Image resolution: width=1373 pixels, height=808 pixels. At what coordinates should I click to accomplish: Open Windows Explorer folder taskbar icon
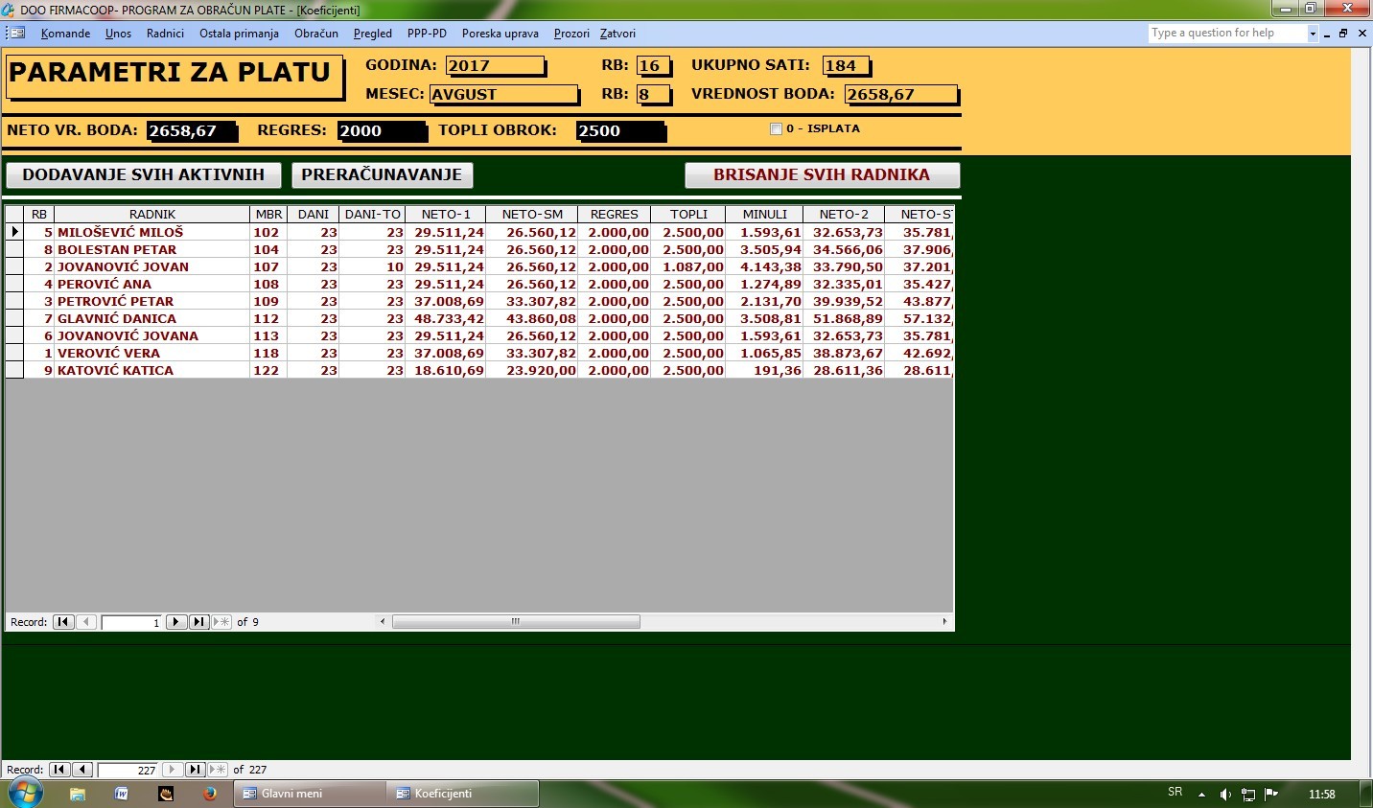(x=78, y=794)
